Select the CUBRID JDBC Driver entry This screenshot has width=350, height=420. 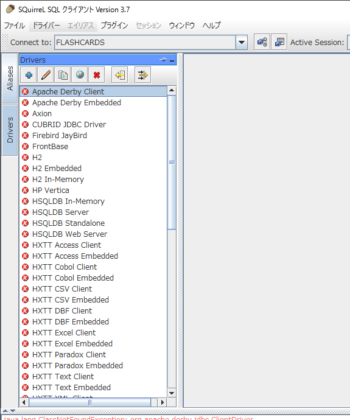pos(94,125)
